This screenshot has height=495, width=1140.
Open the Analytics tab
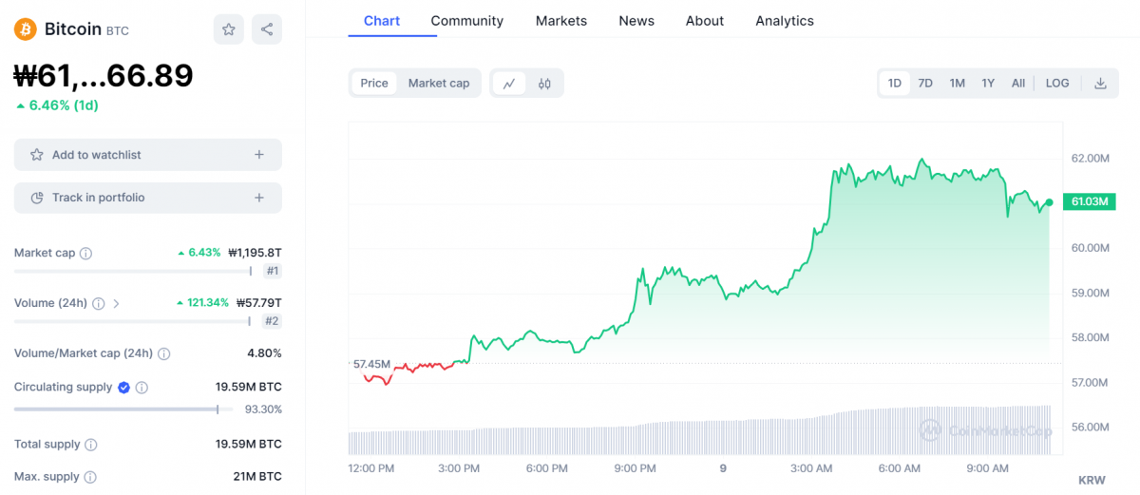click(x=784, y=21)
